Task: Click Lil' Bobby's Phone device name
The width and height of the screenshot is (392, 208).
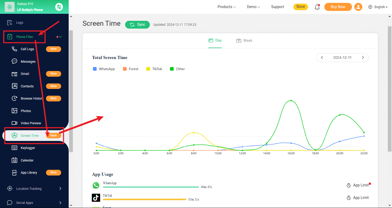Action: 30,10
